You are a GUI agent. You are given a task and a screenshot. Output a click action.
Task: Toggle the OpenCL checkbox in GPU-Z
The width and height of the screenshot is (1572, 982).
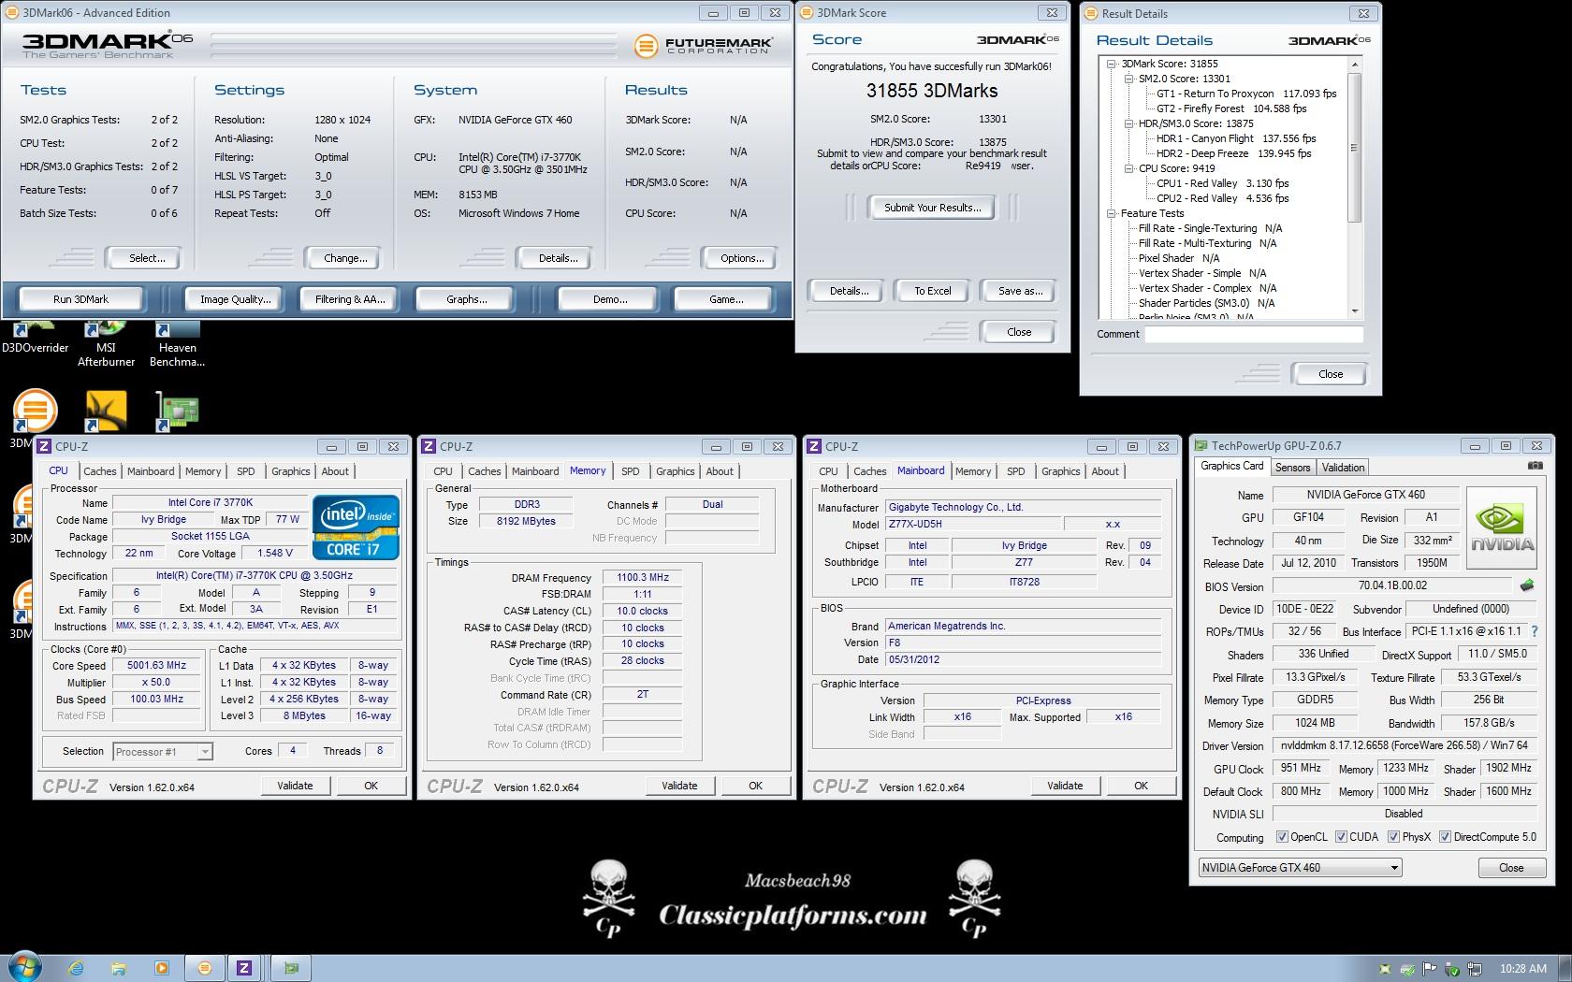click(x=1283, y=837)
